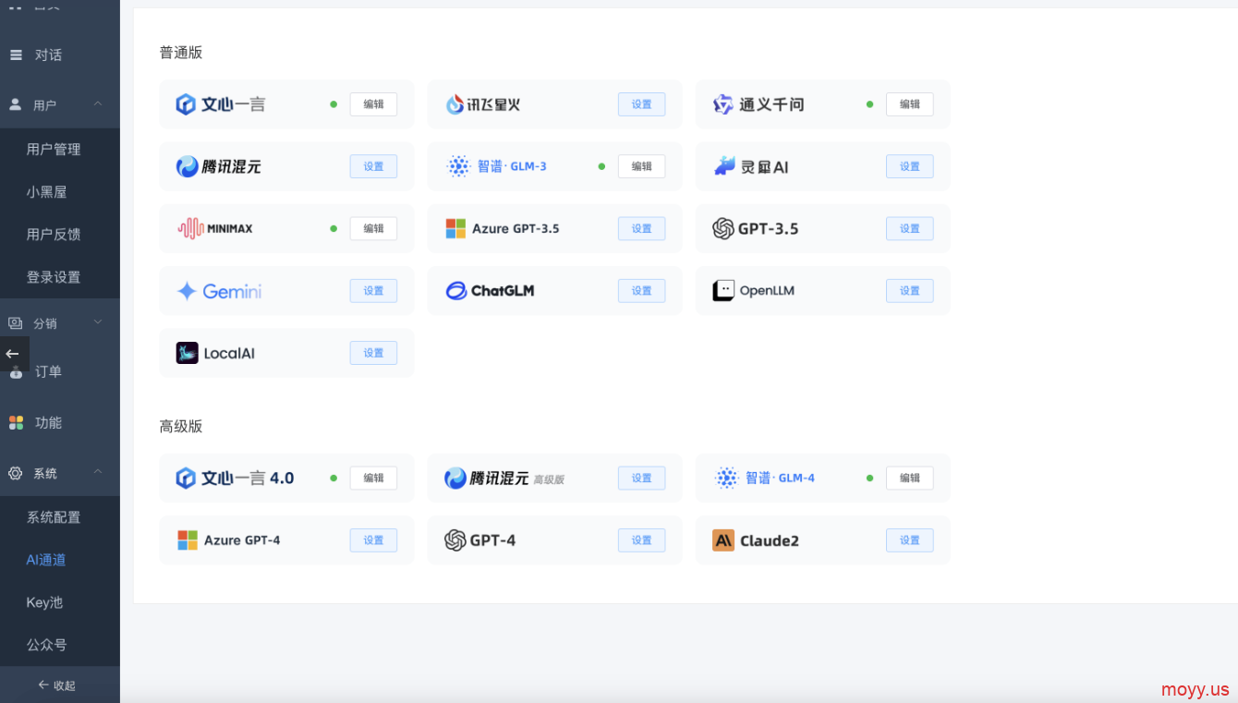This screenshot has width=1238, height=703.
Task: Click the 分销 icon in sidebar
Action: [16, 323]
